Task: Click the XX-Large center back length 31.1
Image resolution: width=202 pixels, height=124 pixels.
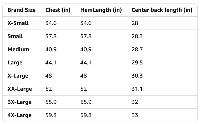Action: pos(137,89)
